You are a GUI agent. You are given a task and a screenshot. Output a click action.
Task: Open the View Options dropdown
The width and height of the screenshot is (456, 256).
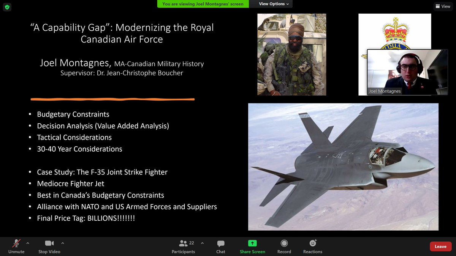point(274,4)
